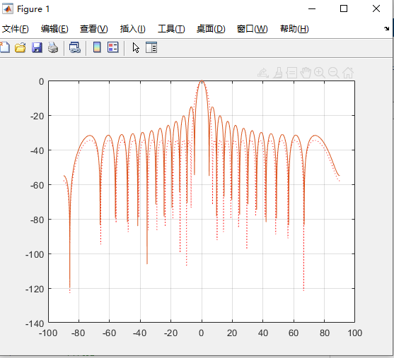Click the MATLAB logo in the title bar

(x=8, y=9)
